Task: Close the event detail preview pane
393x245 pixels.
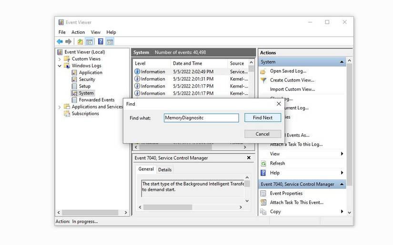Action: point(249,158)
